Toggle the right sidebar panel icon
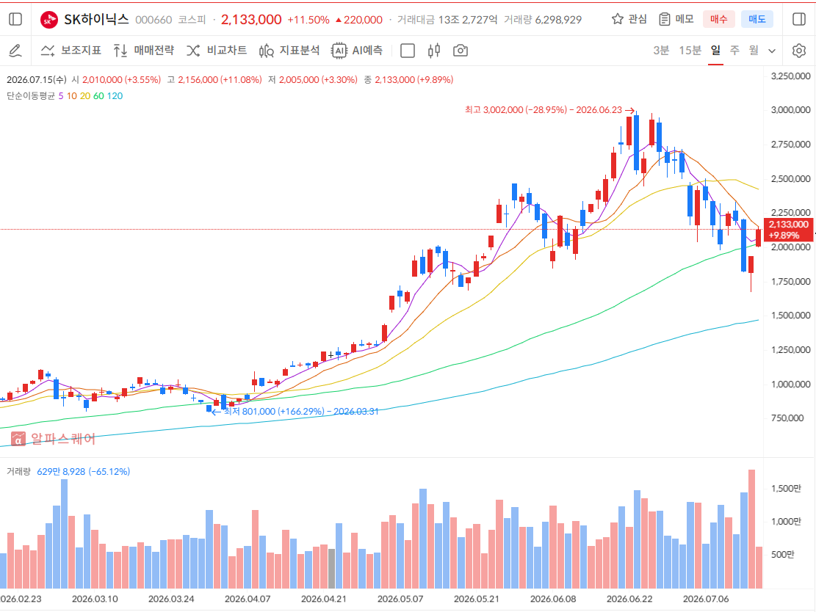Viewport: 816px width, 612px height. (x=799, y=19)
